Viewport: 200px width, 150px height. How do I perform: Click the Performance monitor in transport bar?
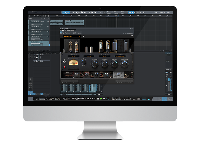42,99
